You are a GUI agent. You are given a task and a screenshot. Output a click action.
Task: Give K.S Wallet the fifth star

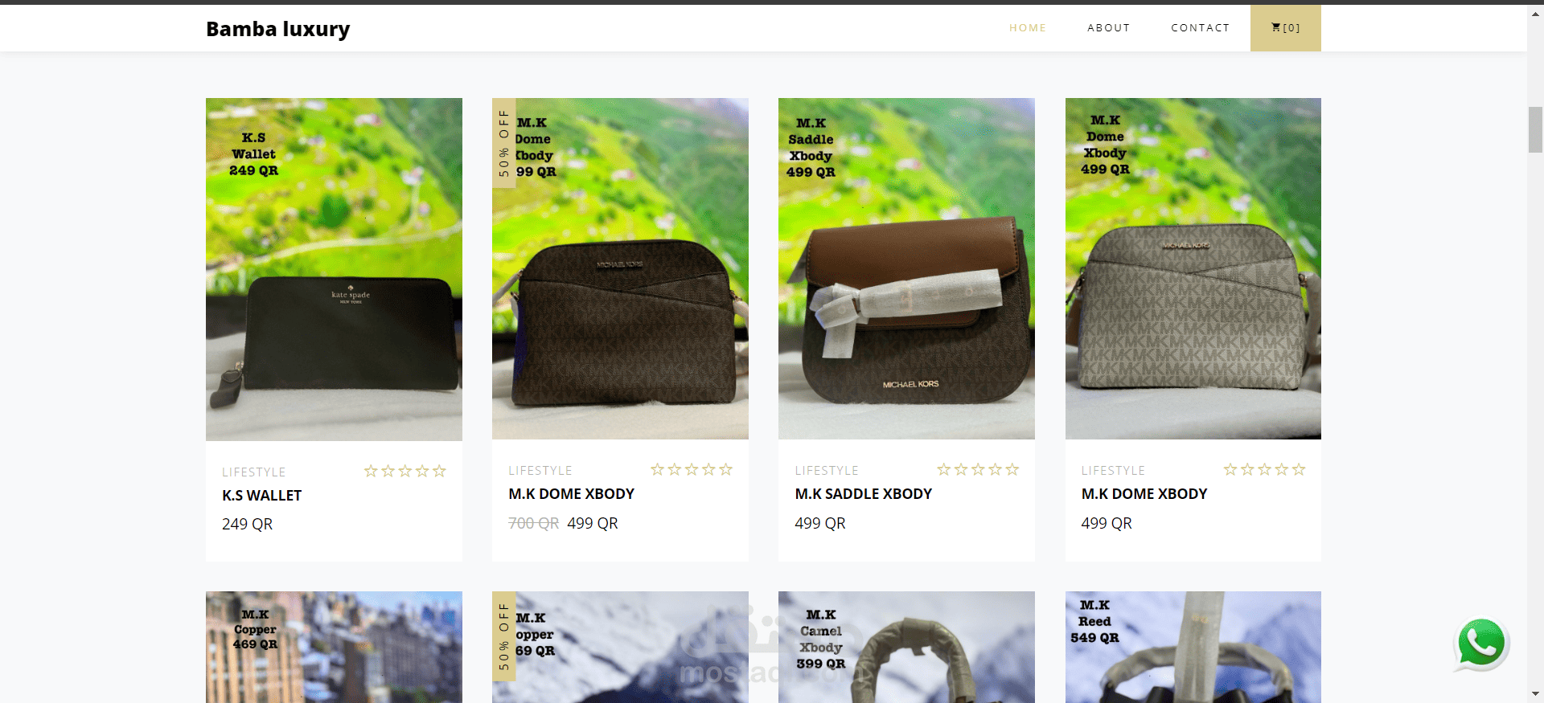(x=439, y=472)
